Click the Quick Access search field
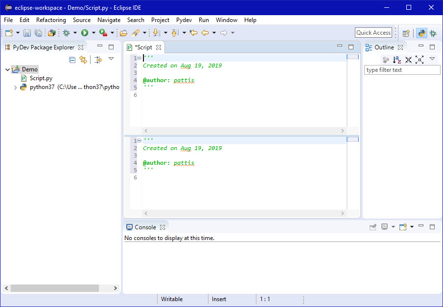Image resolution: width=443 pixels, height=307 pixels. click(373, 33)
